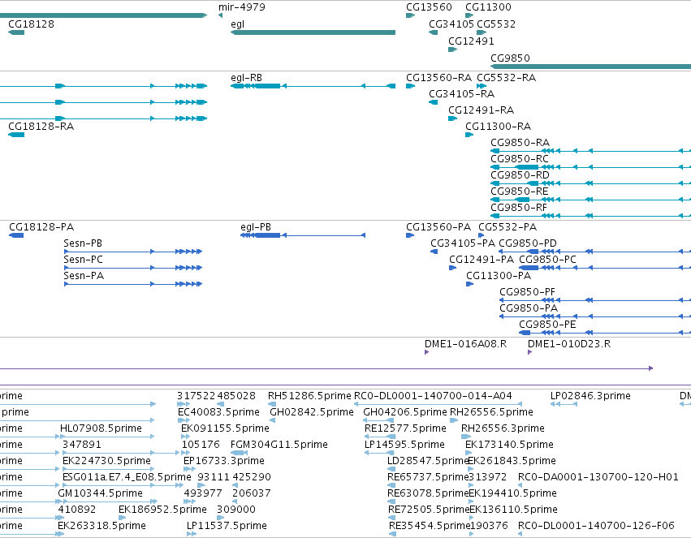Select the LP11537.5prime EST label
691x538 pixels.
coord(227,526)
